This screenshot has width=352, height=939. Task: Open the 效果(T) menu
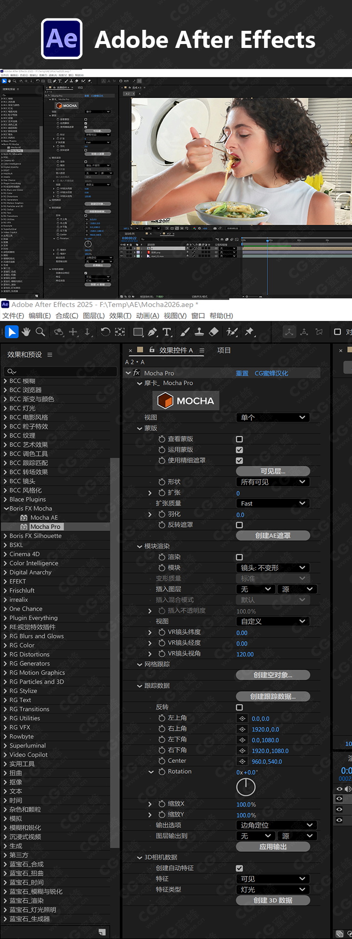(120, 316)
